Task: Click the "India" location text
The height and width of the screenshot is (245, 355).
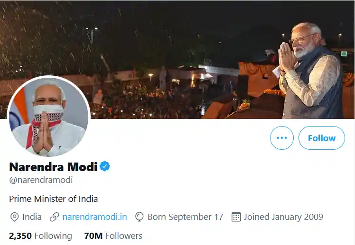Action: 32,217
